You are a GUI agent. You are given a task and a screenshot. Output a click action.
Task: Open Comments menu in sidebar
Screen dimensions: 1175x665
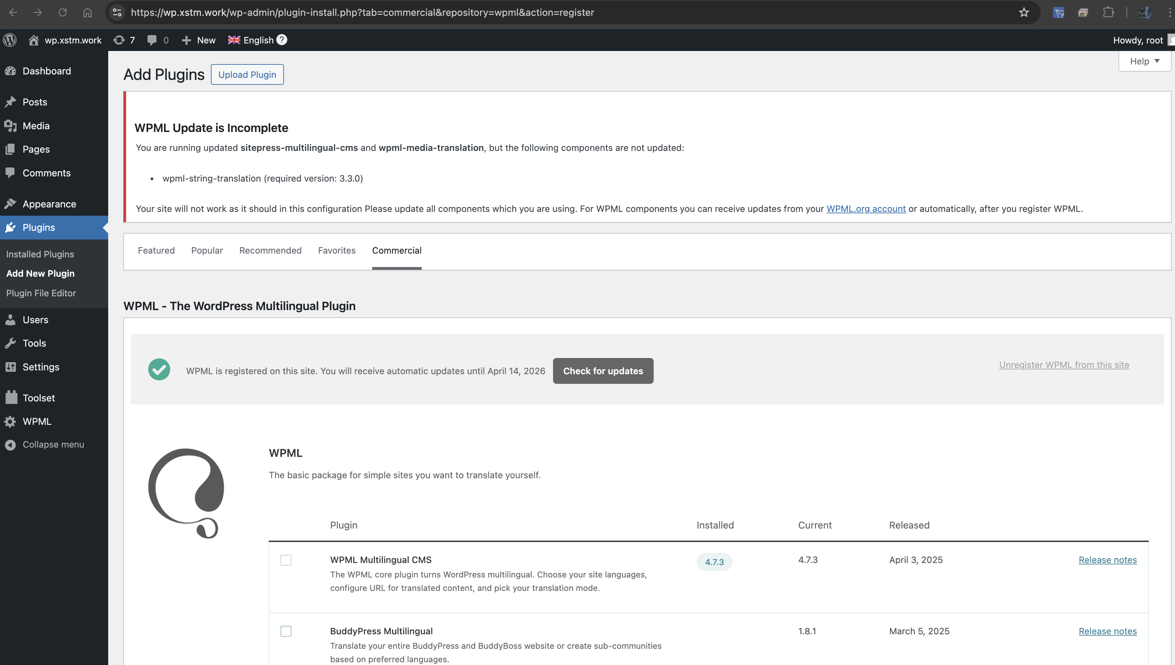click(x=54, y=173)
